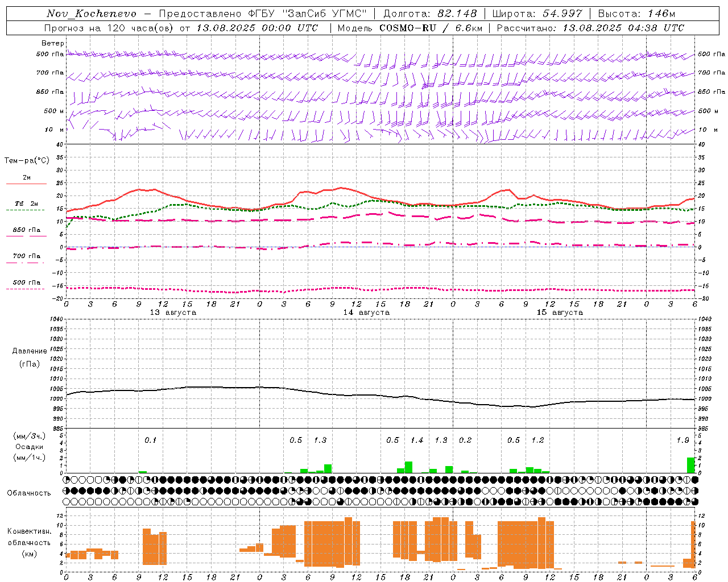The image size is (728, 582).
Task: Select left-axis 700 гПа wind level label
Action: tap(50, 73)
